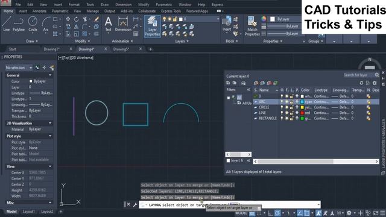Open the Dimension menu

pos(123,4)
